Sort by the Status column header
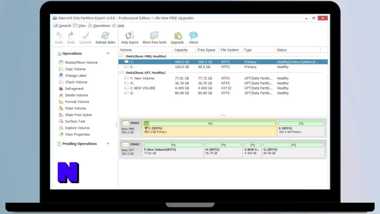 coord(298,50)
